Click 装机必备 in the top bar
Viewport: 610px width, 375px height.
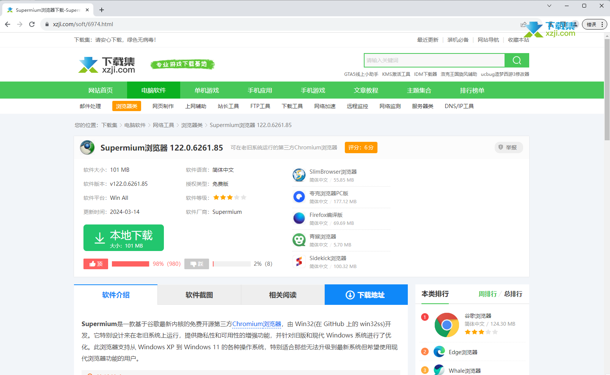[458, 40]
